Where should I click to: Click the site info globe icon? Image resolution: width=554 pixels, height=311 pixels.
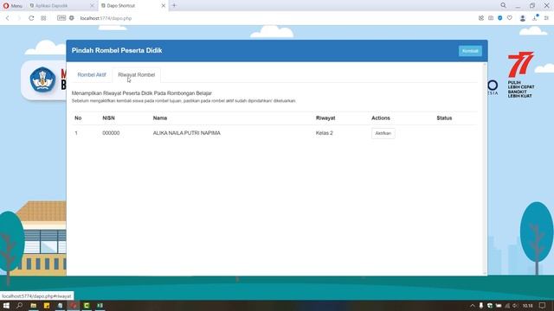click(72, 18)
